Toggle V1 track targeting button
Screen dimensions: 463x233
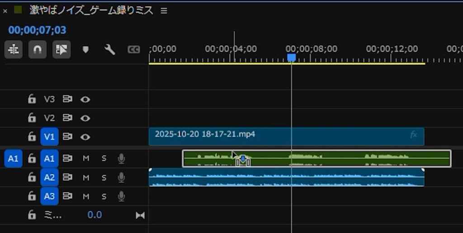click(x=49, y=137)
